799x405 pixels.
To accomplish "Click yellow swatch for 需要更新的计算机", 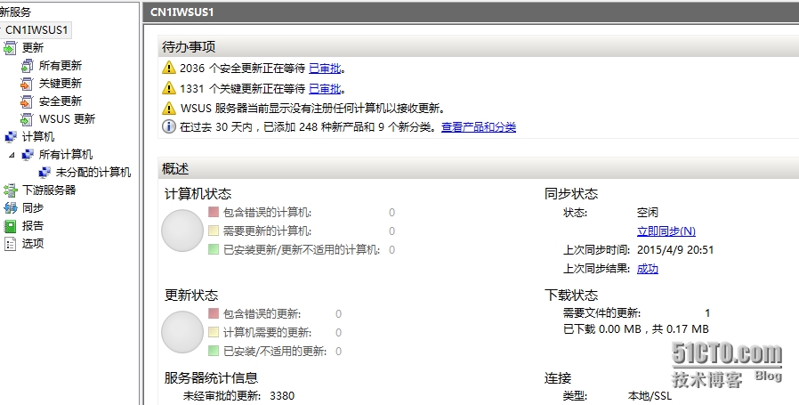I will click(214, 231).
